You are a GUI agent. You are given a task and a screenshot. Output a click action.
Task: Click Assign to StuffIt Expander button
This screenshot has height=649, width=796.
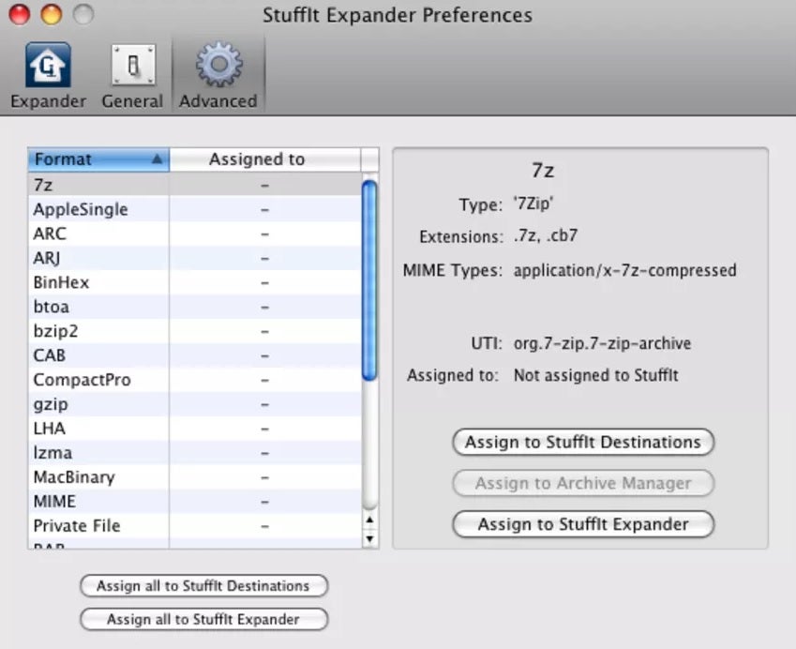point(582,524)
